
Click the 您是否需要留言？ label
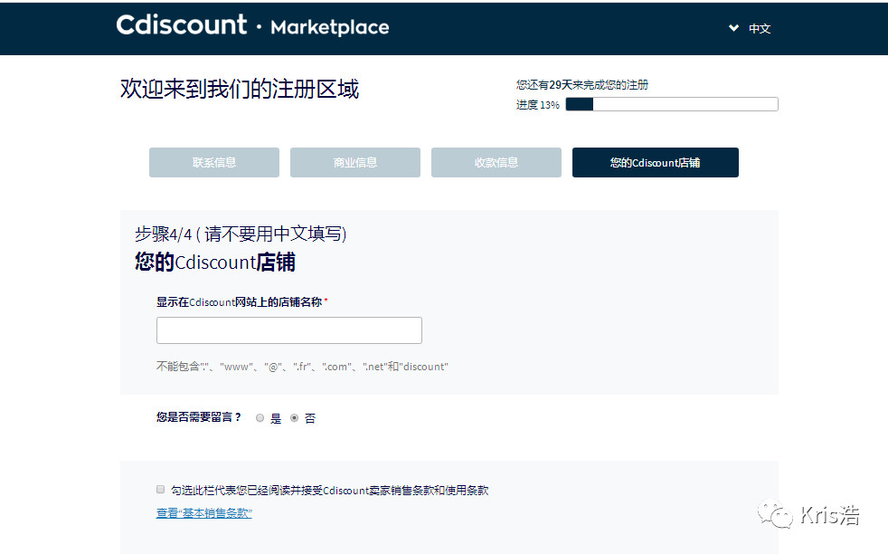click(x=199, y=417)
